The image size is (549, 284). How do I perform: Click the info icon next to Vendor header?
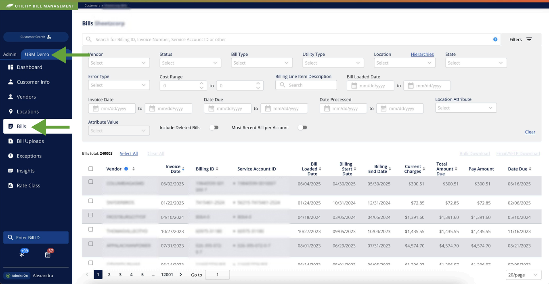[126, 169]
